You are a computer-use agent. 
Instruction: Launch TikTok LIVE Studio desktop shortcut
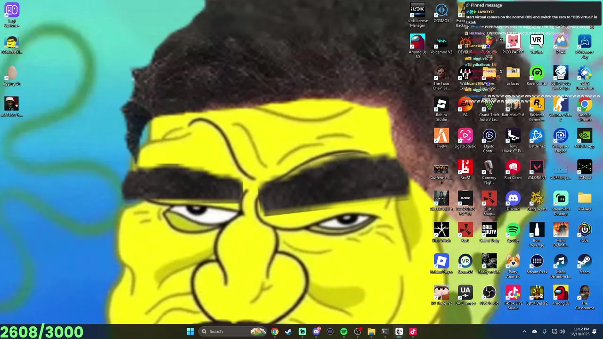[513, 298]
